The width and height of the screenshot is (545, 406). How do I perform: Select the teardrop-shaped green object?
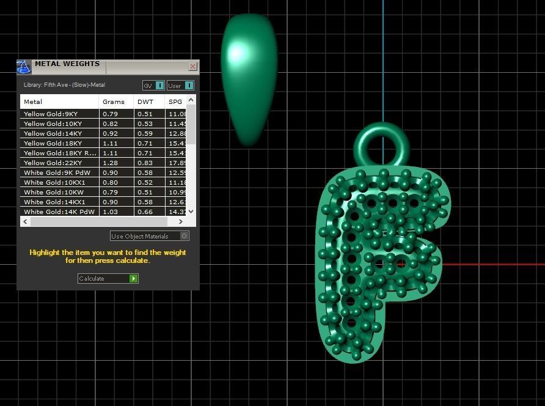(249, 79)
